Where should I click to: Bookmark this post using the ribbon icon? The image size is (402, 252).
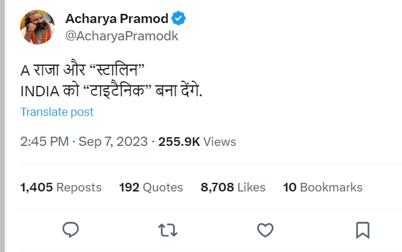click(x=362, y=230)
